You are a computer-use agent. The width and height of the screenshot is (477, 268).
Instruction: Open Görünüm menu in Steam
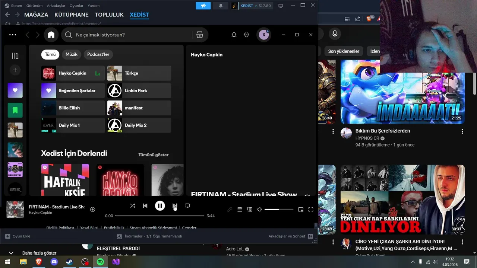[34, 6]
